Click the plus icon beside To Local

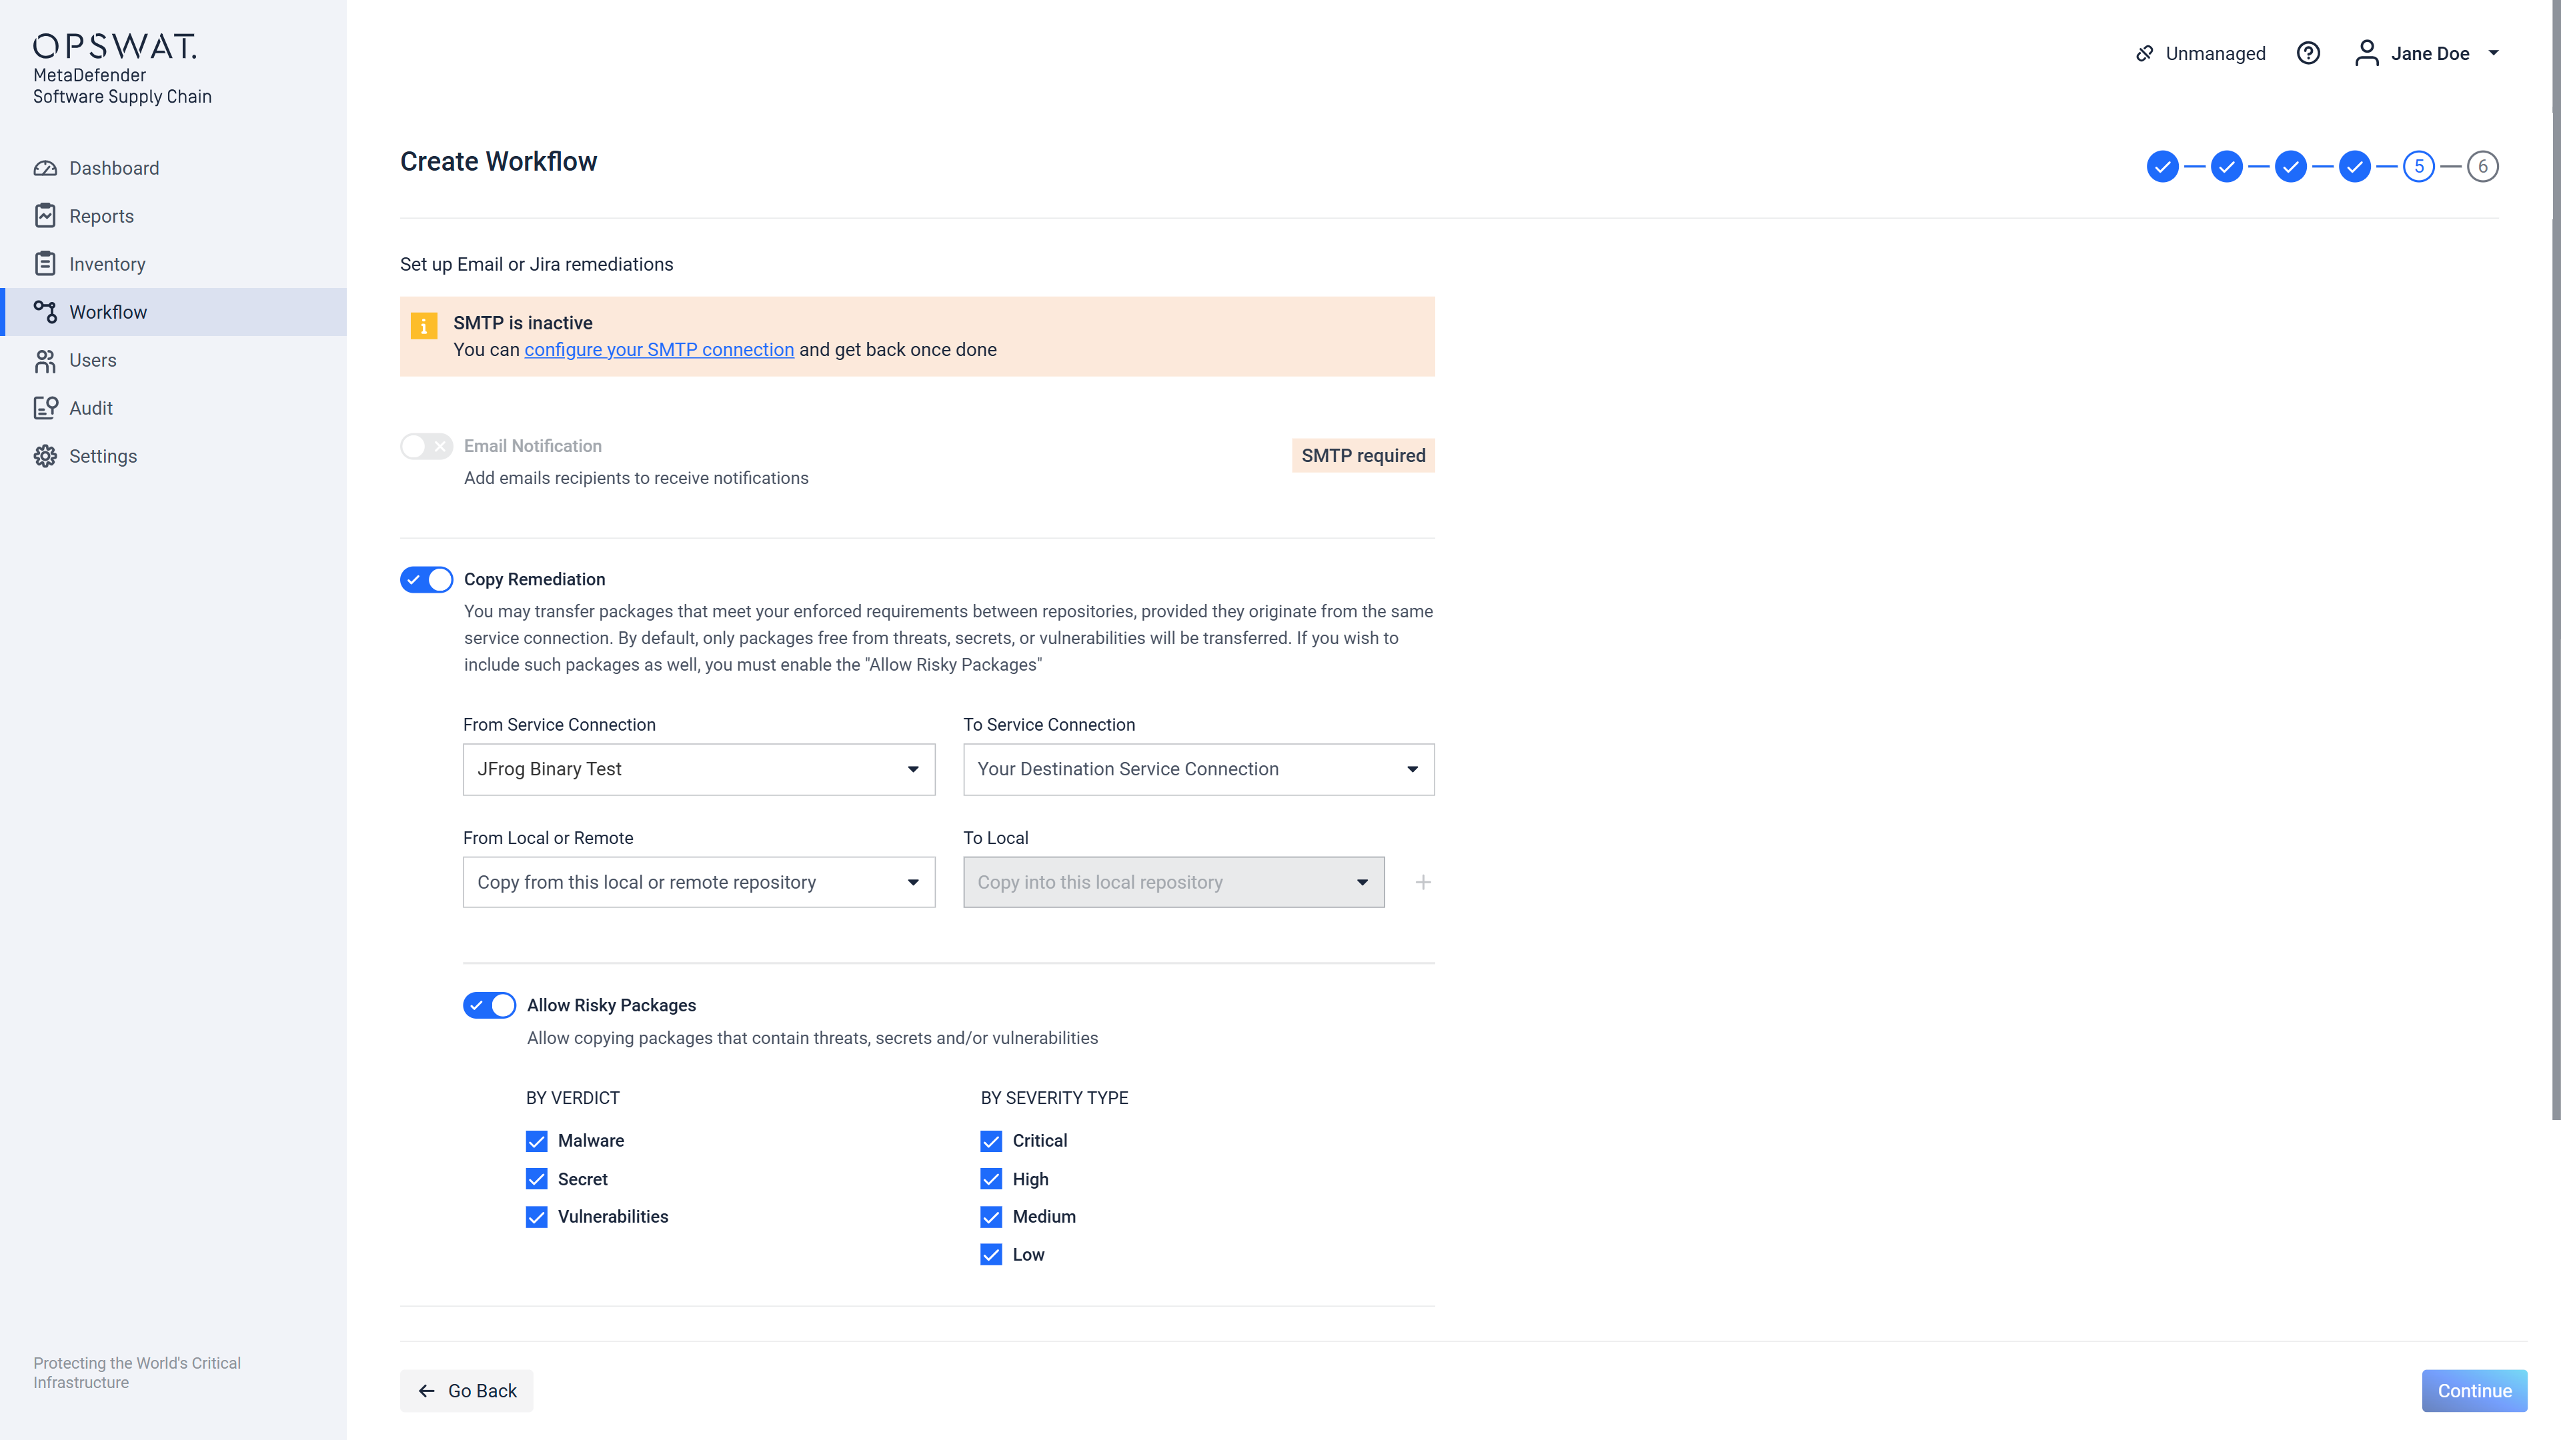coord(1423,883)
